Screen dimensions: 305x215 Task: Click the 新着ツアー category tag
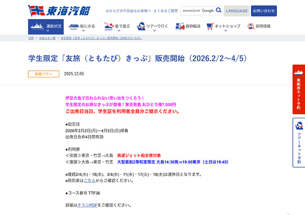pos(44,74)
